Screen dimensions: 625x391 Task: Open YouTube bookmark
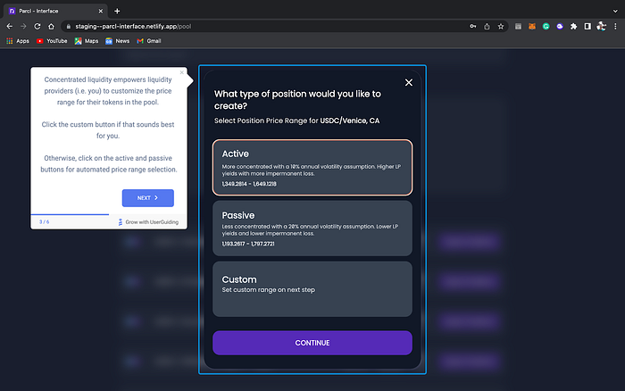(x=52, y=41)
